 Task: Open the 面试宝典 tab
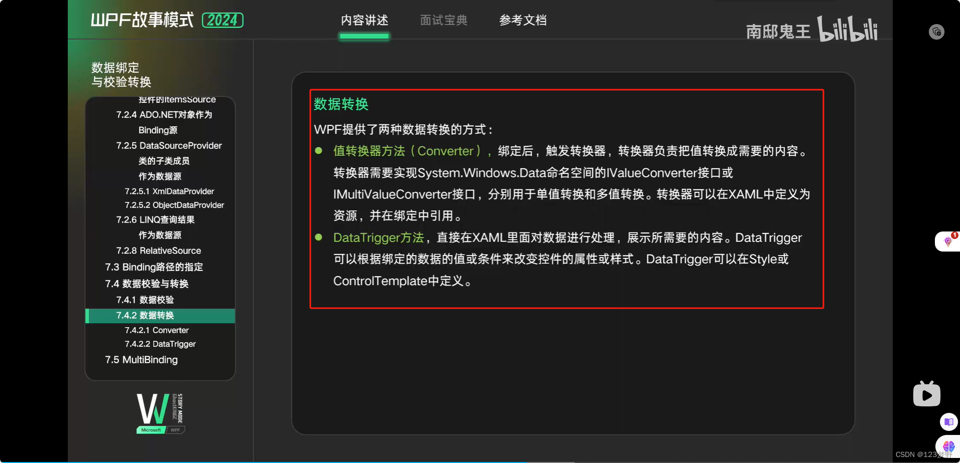[443, 21]
